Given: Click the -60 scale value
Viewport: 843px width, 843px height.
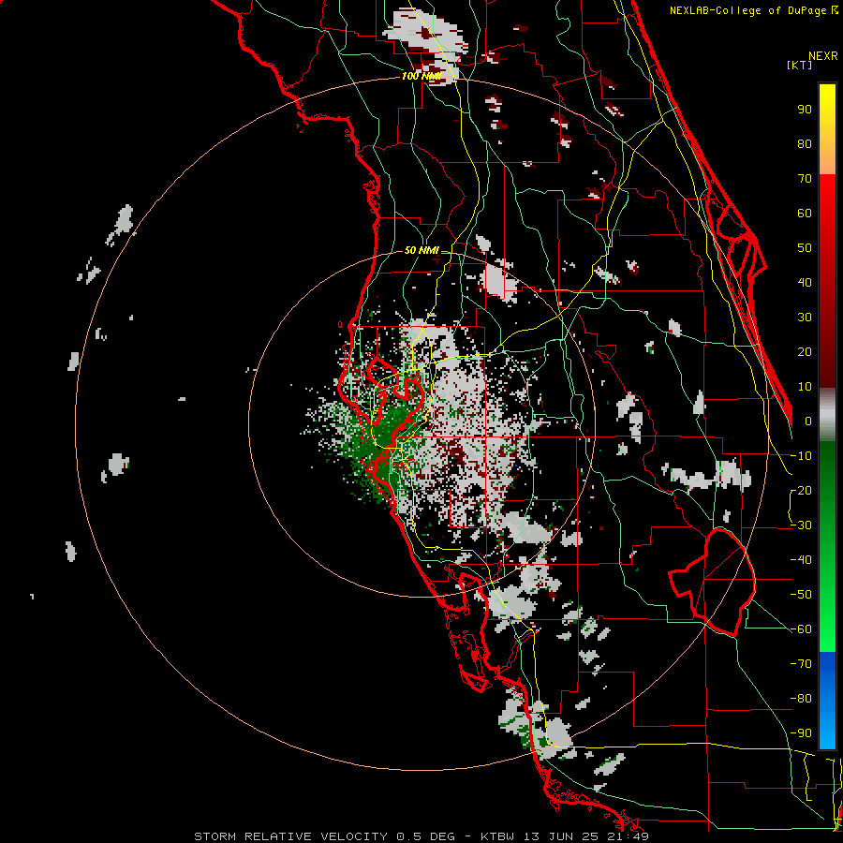Looking at the screenshot, I should pos(801,629).
